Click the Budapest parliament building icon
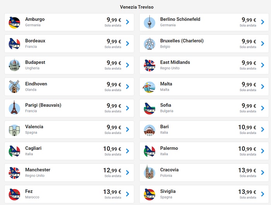 tap(14, 65)
